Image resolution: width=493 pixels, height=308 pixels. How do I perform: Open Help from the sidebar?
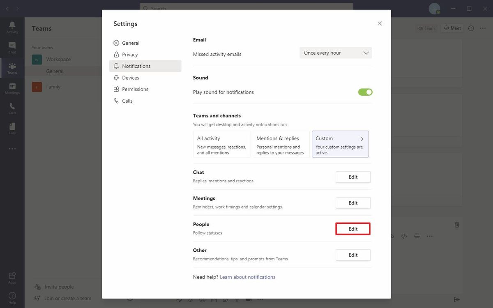click(x=12, y=297)
